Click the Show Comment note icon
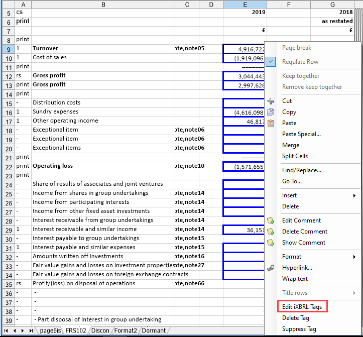This screenshot has width=363, height=337. (271, 243)
